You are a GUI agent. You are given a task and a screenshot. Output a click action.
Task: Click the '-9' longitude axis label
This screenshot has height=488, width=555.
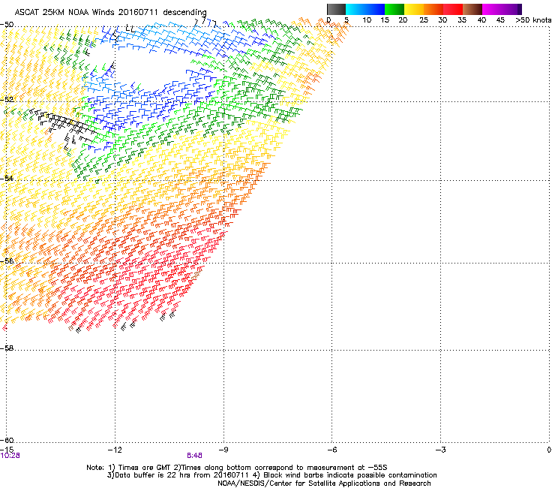223,450
